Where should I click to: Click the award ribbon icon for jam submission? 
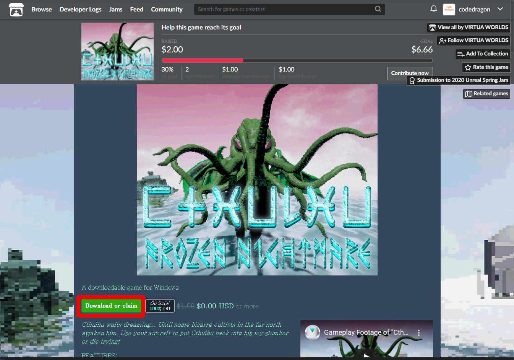coord(412,81)
